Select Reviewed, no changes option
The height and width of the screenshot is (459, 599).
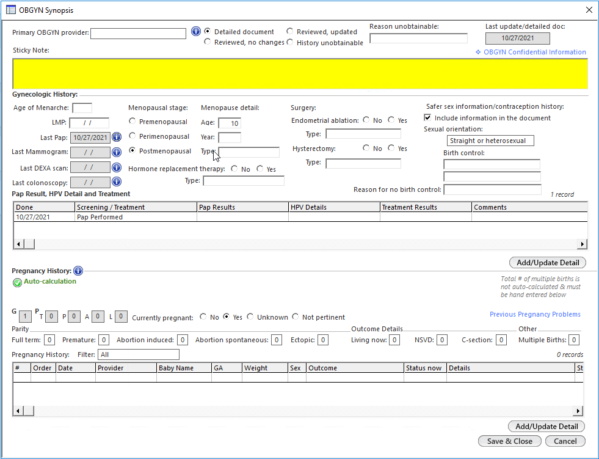pos(208,42)
